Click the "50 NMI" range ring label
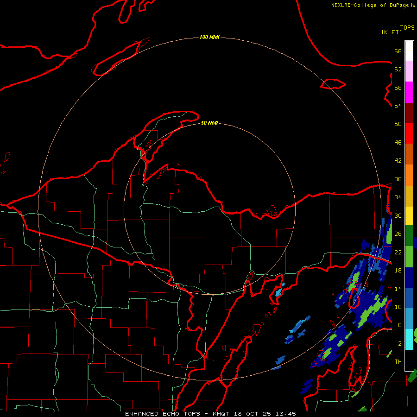Screen dimensions: 417x417 [x=209, y=123]
